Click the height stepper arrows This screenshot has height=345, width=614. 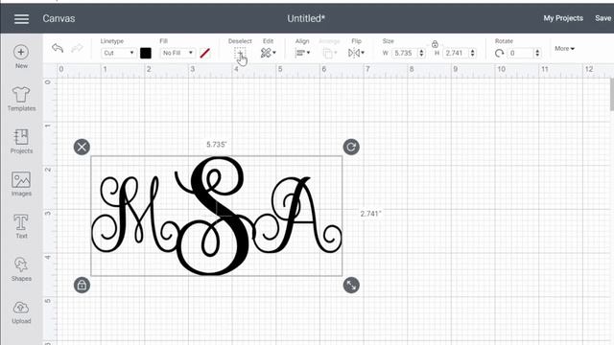(x=473, y=53)
